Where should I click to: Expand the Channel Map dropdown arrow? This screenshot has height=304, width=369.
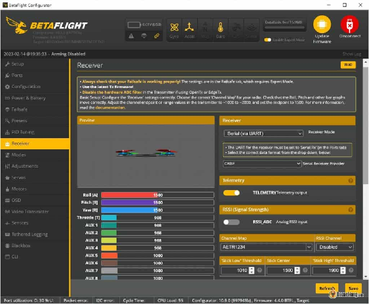pos(309,247)
